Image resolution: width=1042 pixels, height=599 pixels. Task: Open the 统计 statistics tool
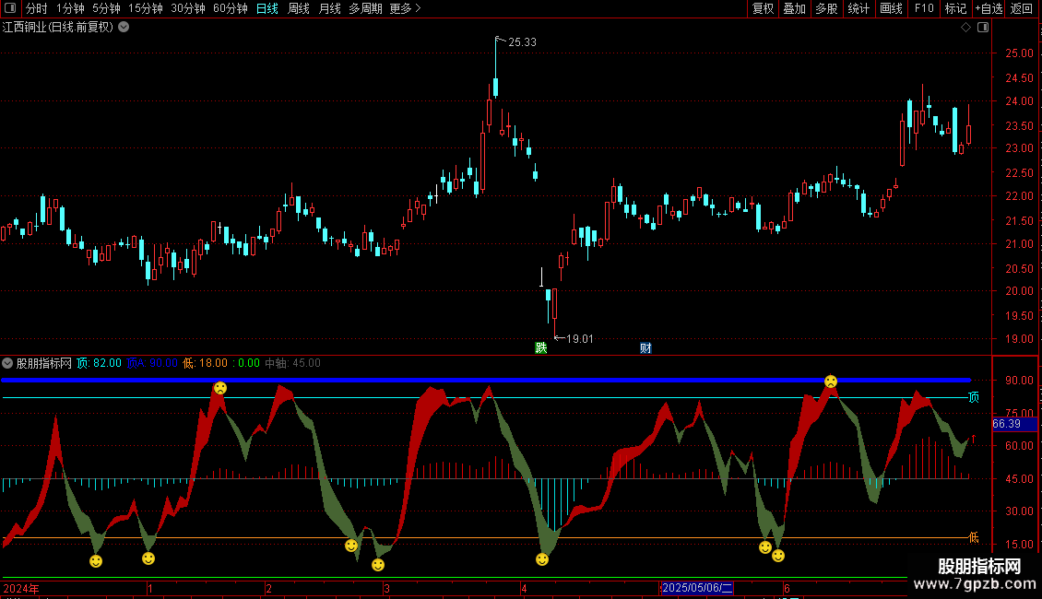tap(858, 8)
